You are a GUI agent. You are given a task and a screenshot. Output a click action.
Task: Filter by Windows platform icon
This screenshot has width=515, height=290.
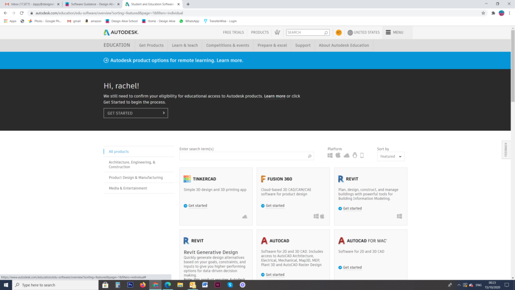(330, 156)
